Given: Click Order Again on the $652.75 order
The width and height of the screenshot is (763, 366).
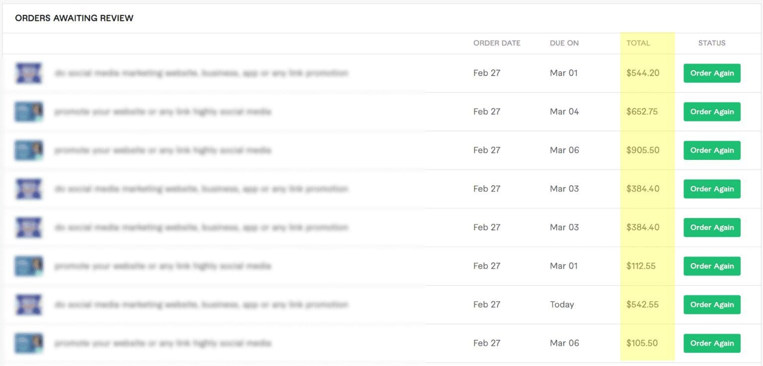Looking at the screenshot, I should point(711,112).
